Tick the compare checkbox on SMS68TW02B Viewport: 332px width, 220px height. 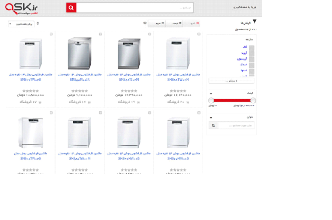click(x=51, y=113)
